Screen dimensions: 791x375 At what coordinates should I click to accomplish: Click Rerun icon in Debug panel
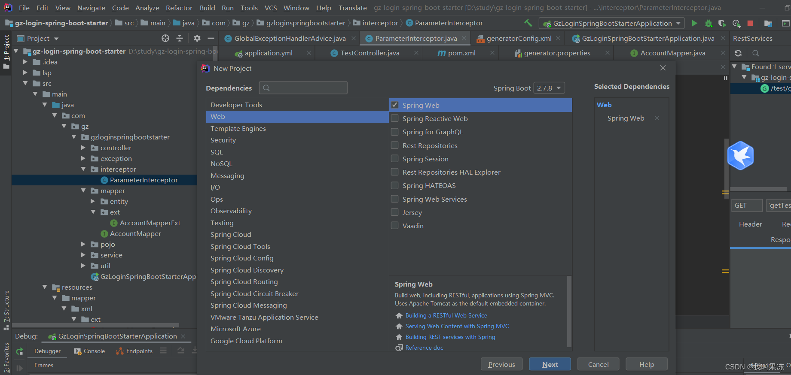pos(19,351)
